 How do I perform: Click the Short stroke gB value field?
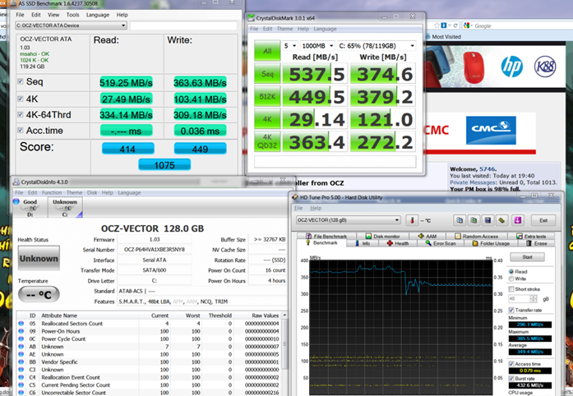[x=519, y=299]
